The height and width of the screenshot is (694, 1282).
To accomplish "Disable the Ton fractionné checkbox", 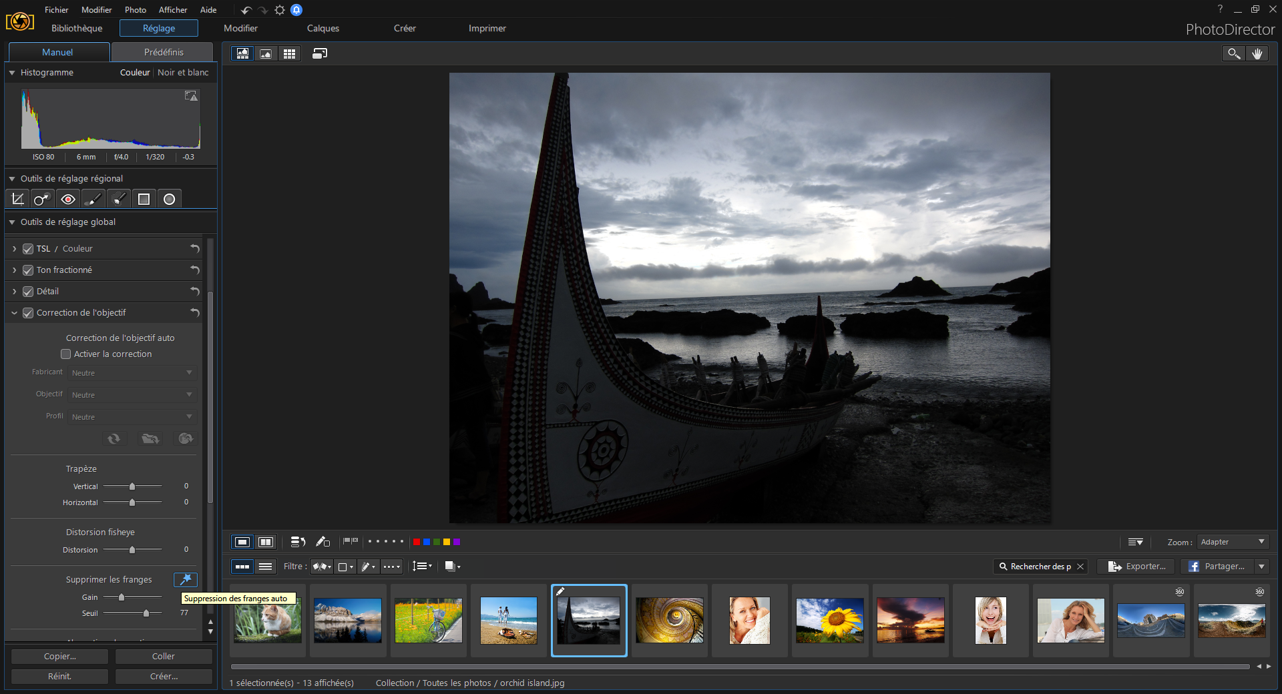I will [x=28, y=270].
